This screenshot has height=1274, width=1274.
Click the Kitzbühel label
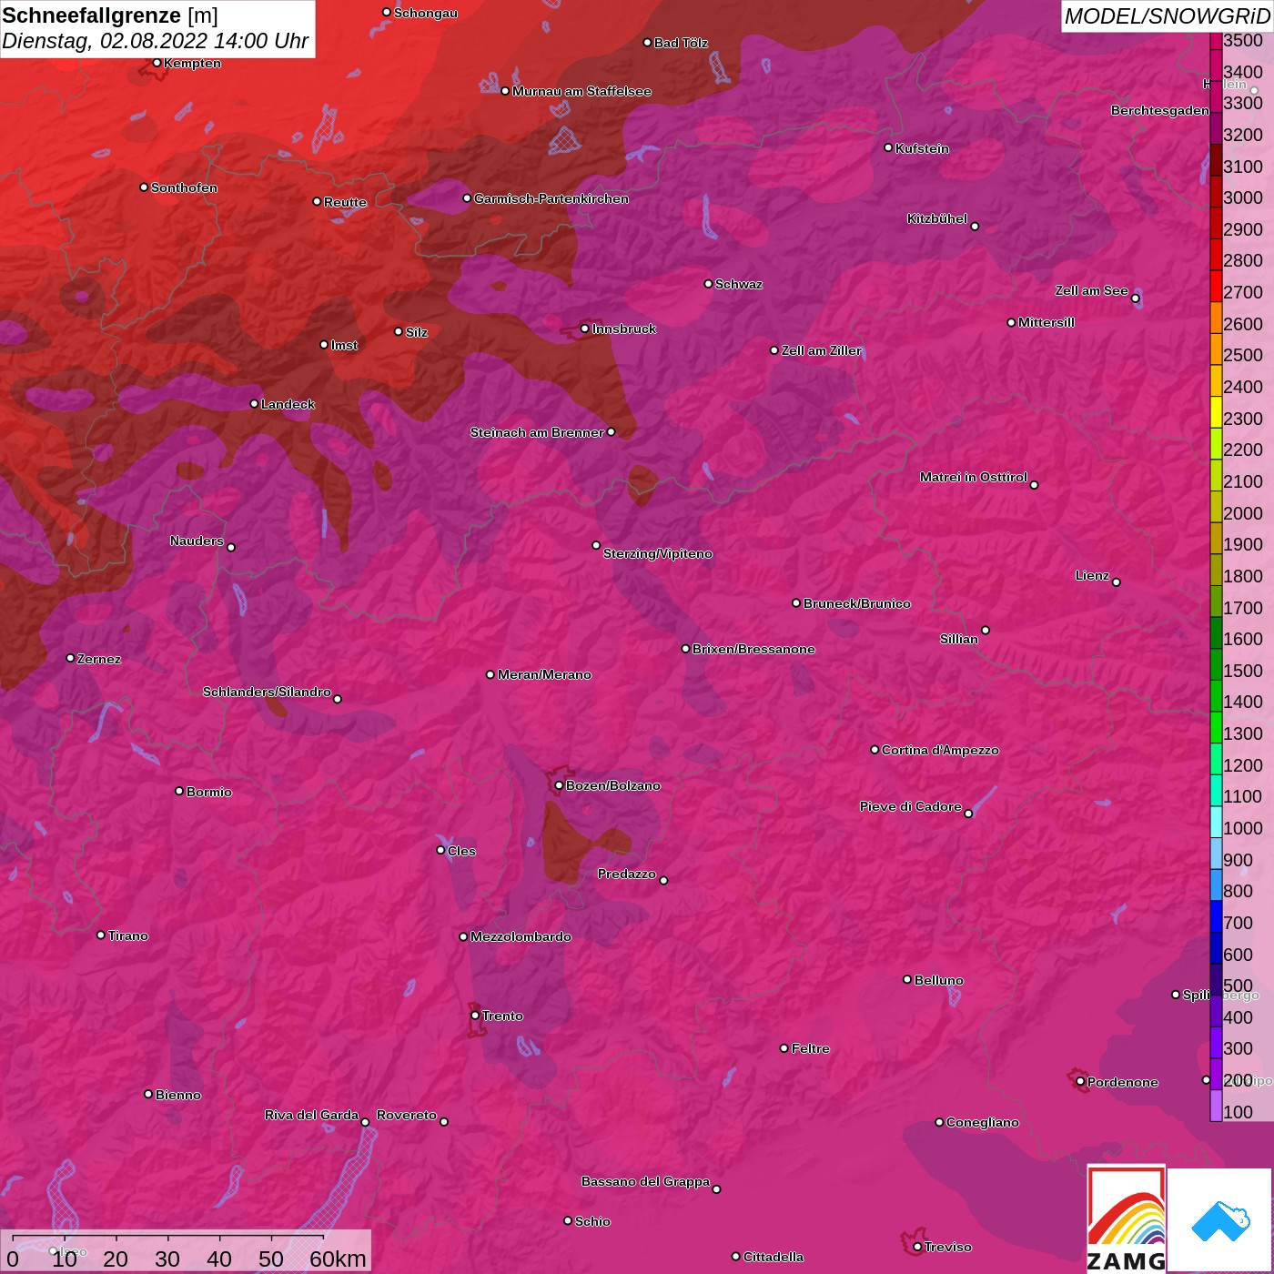936,218
